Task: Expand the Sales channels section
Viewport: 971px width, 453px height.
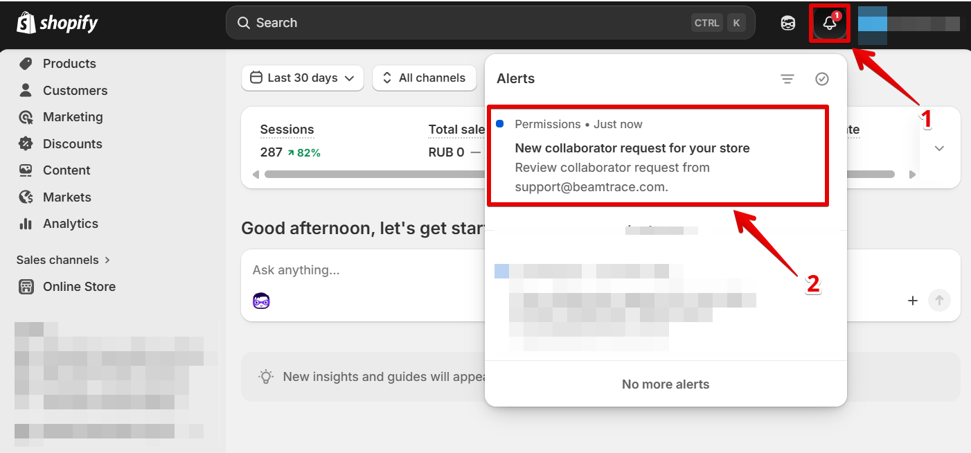Action: point(63,260)
